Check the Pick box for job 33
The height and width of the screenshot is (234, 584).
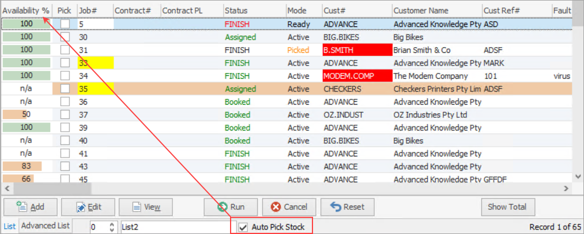65,63
